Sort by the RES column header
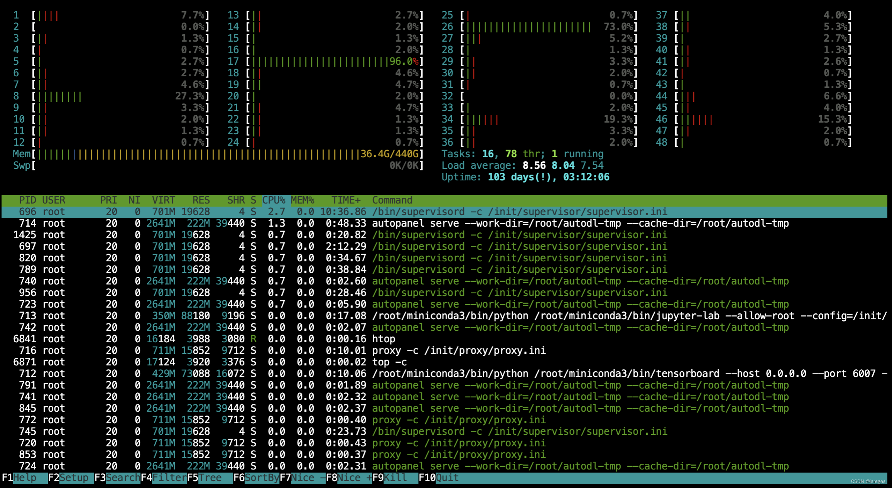892x488 pixels. 201,200
